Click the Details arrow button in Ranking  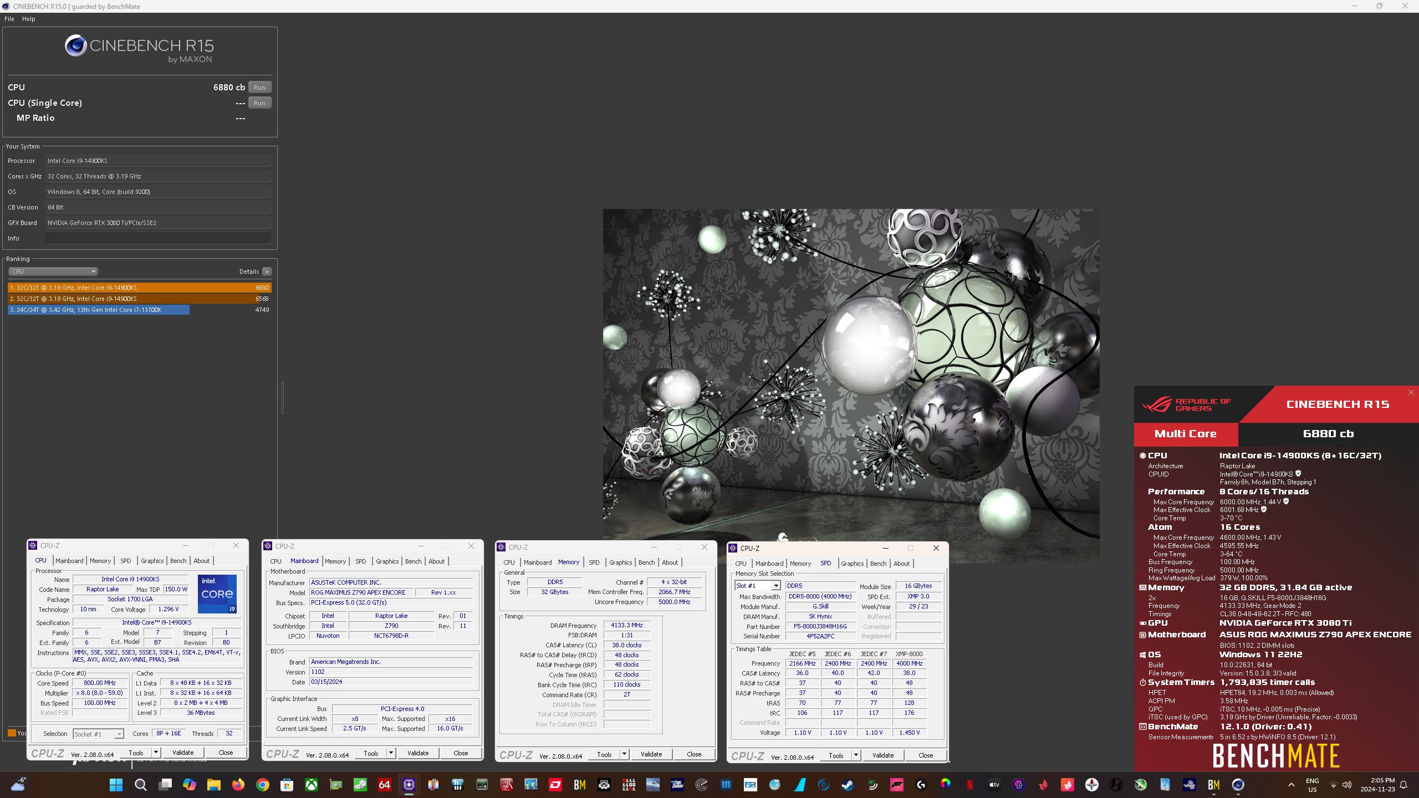click(x=267, y=272)
